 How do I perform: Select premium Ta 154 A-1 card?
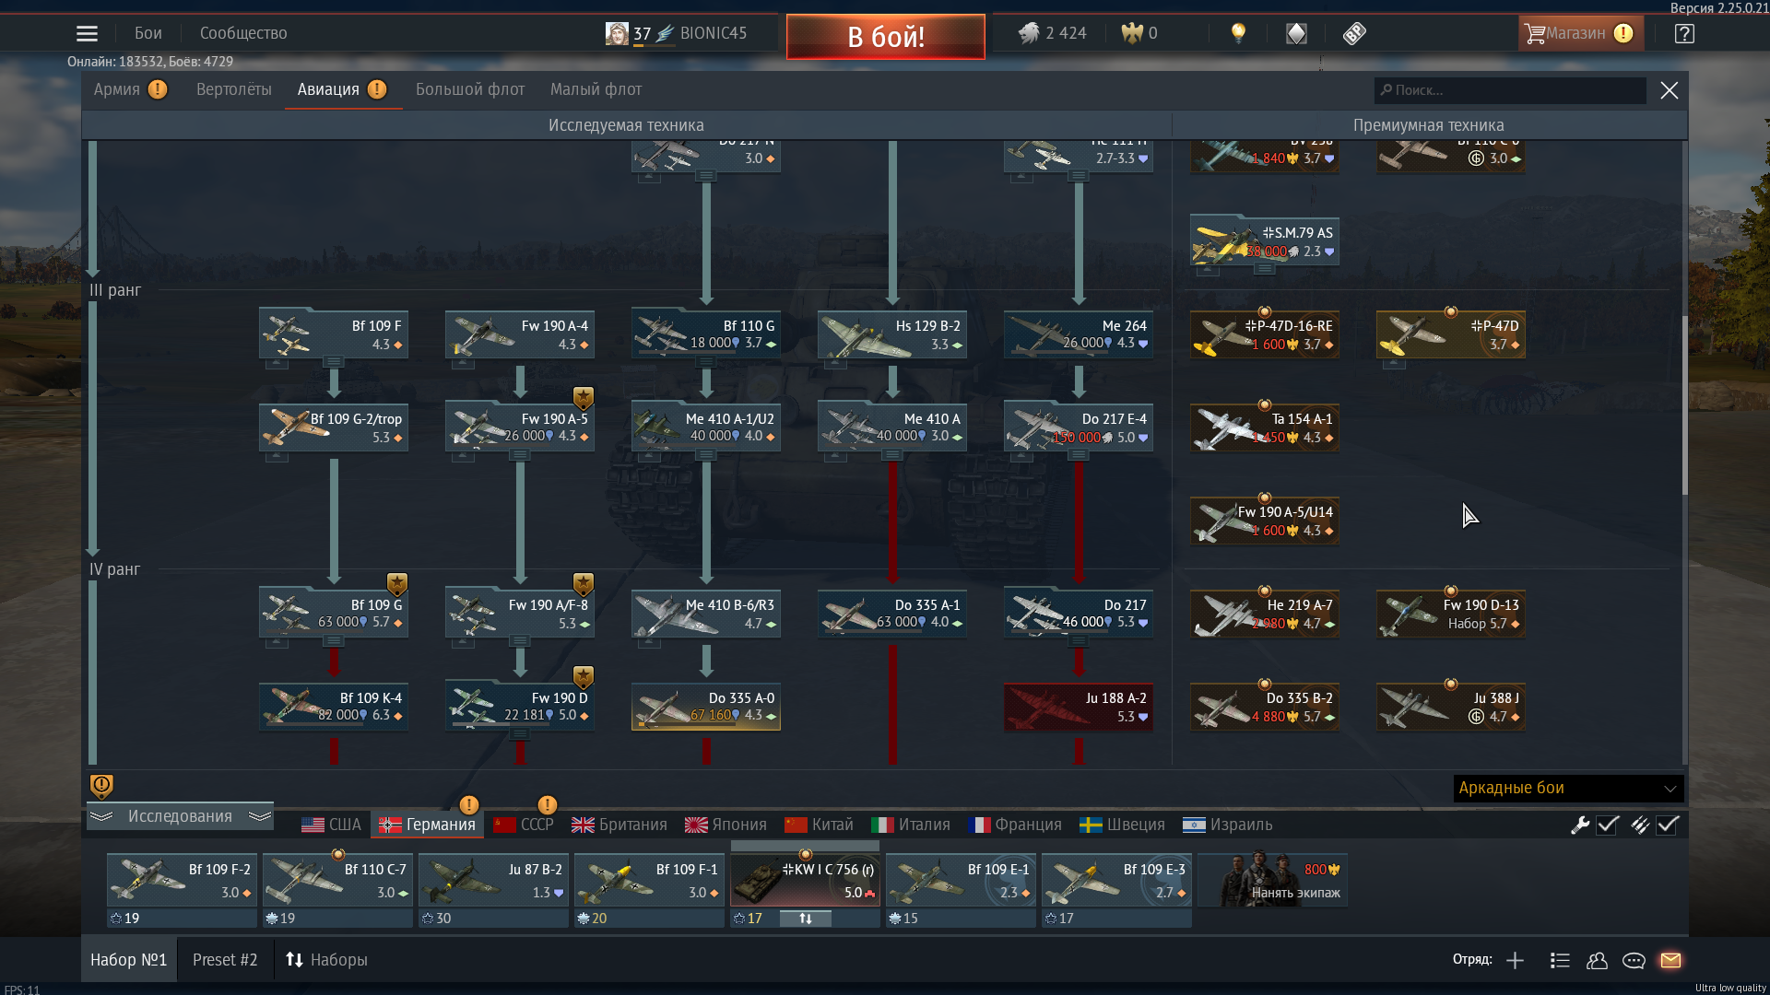tap(1265, 427)
